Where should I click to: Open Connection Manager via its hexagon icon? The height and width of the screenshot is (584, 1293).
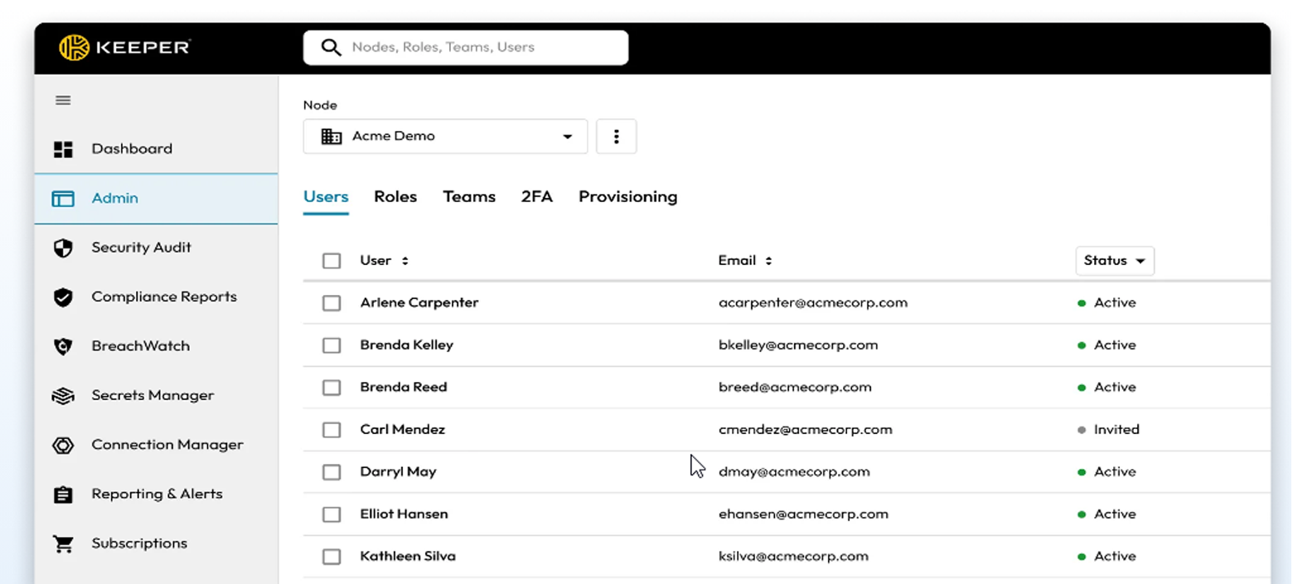pos(62,445)
